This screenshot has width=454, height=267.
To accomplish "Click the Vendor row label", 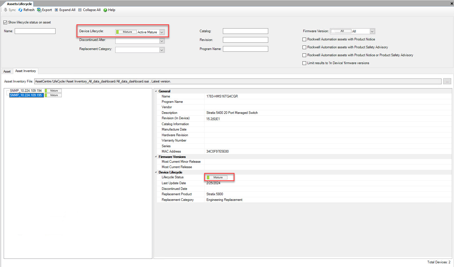I will pos(167,107).
